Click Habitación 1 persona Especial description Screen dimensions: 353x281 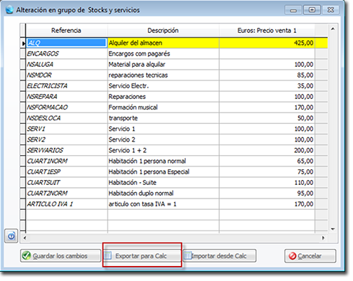click(163, 171)
